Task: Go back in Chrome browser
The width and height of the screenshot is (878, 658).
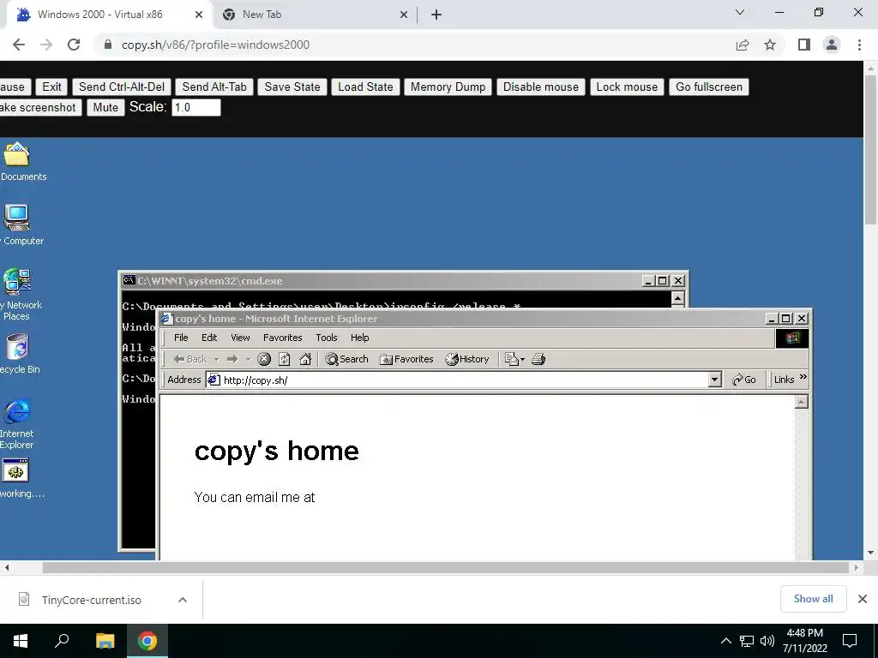Action: click(x=19, y=45)
